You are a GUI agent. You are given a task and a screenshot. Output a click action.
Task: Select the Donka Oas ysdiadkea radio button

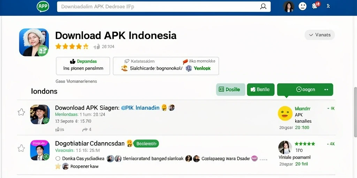click(58, 159)
